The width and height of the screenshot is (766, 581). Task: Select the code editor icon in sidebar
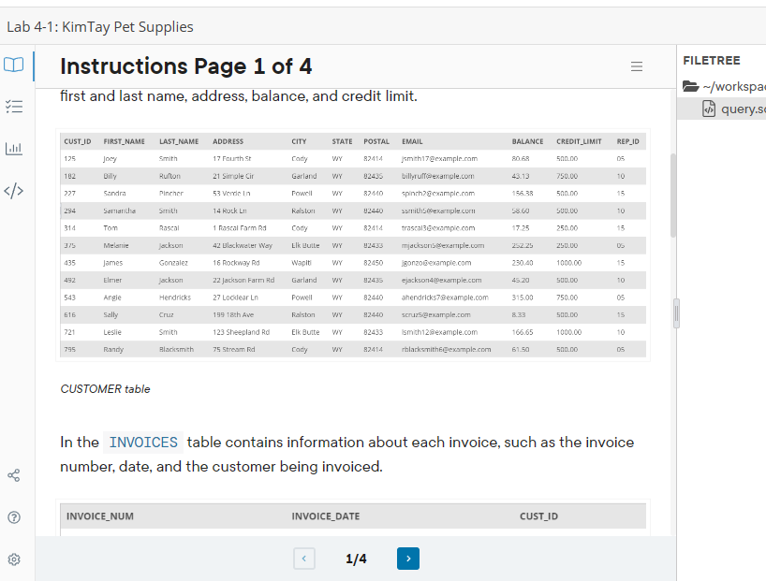coord(13,190)
